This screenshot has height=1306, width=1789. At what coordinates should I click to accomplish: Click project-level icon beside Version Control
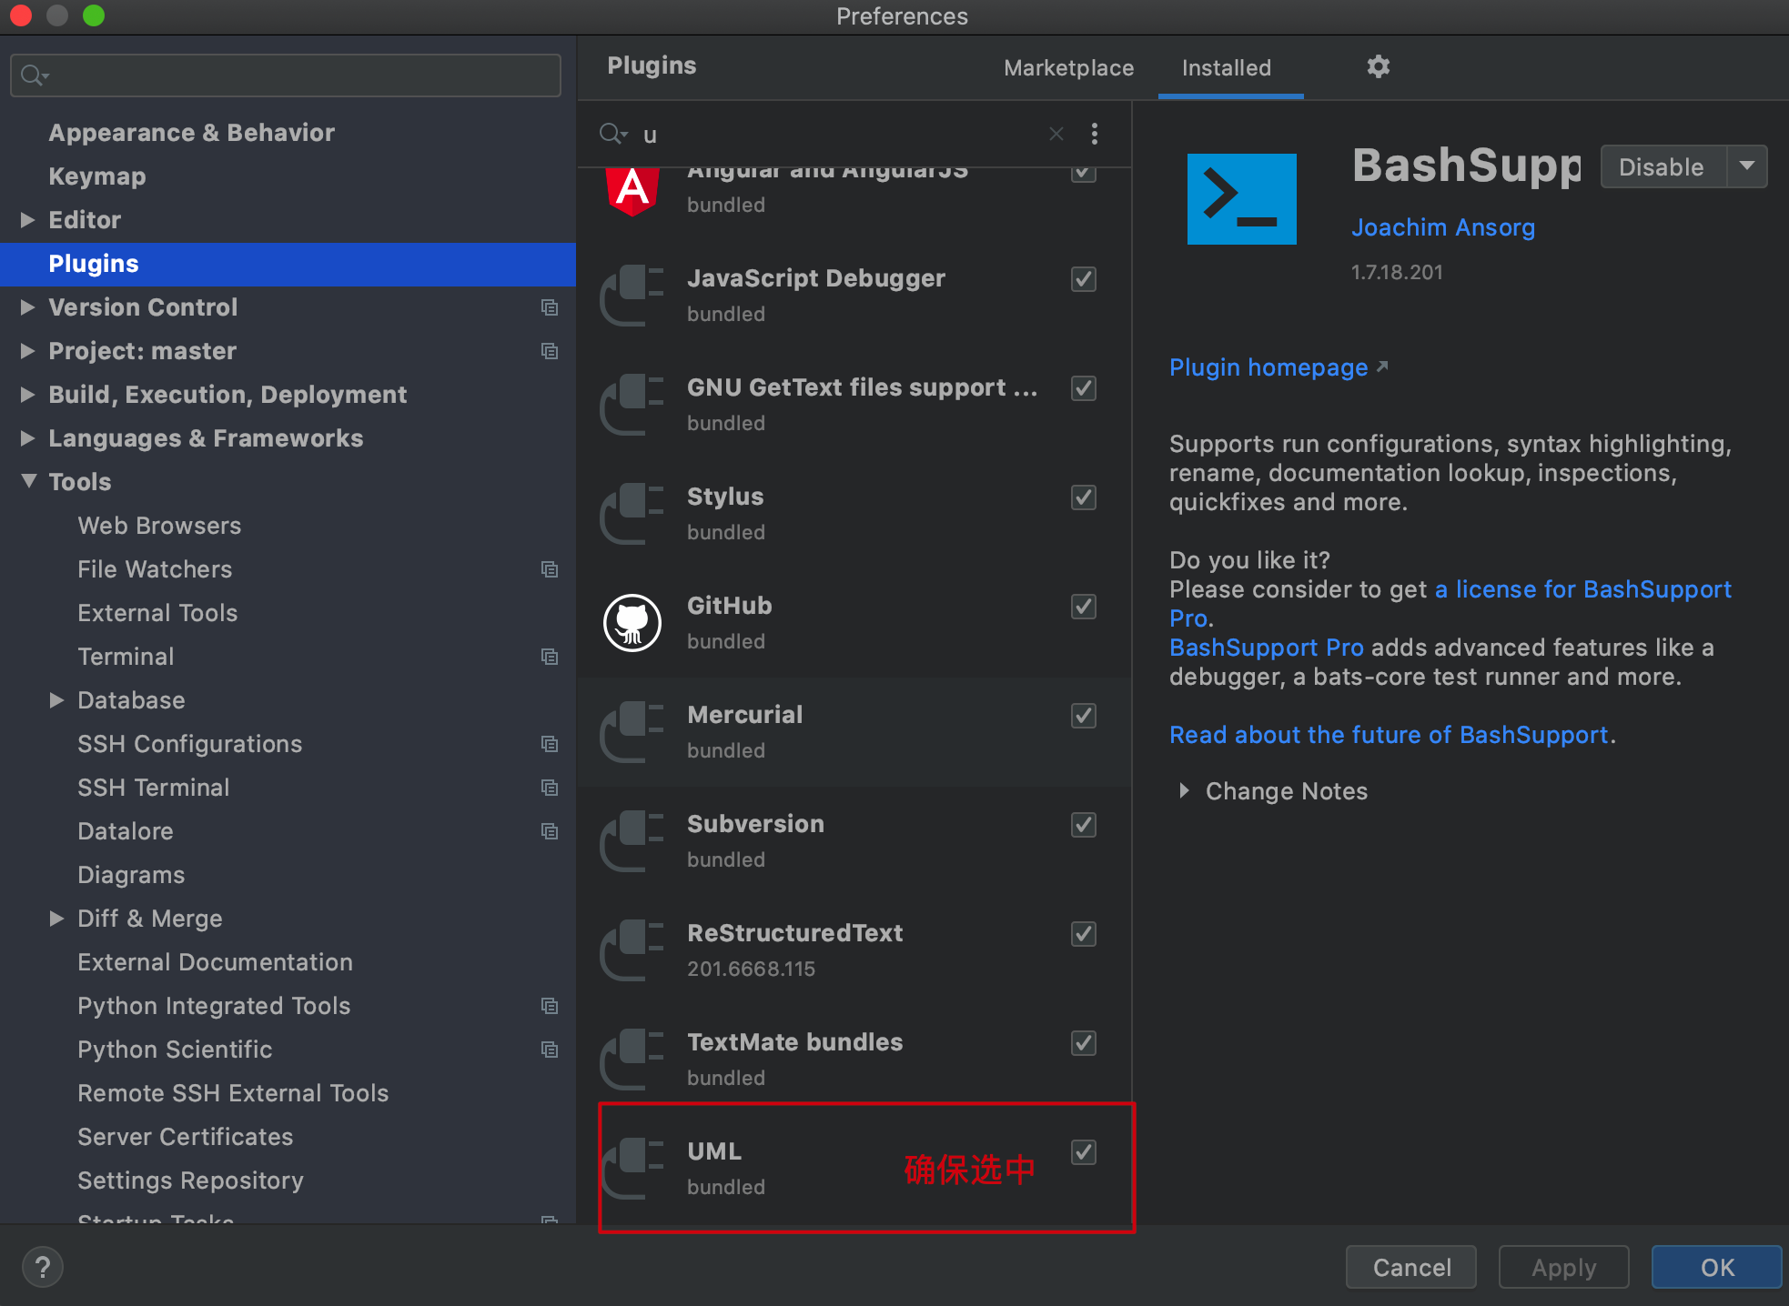pos(549,307)
